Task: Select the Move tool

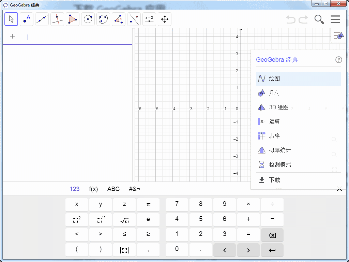Action: point(11,19)
